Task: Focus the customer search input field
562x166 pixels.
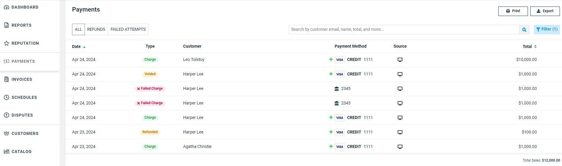Action: [404, 30]
